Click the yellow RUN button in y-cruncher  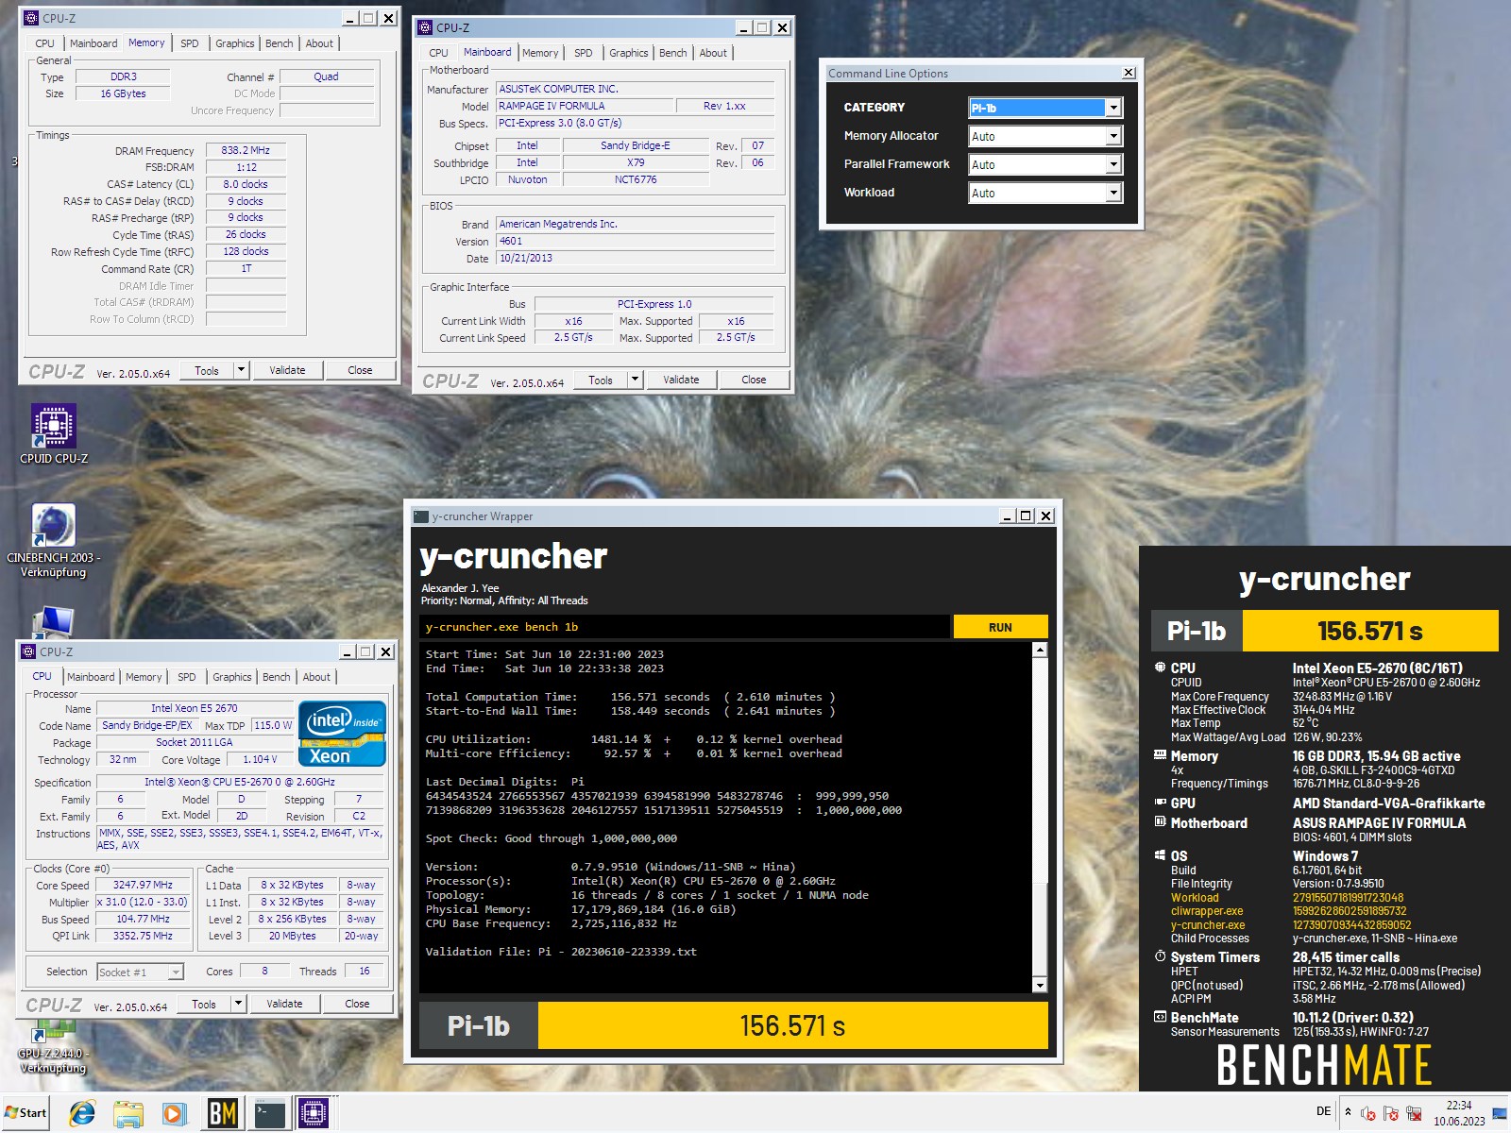(1000, 627)
